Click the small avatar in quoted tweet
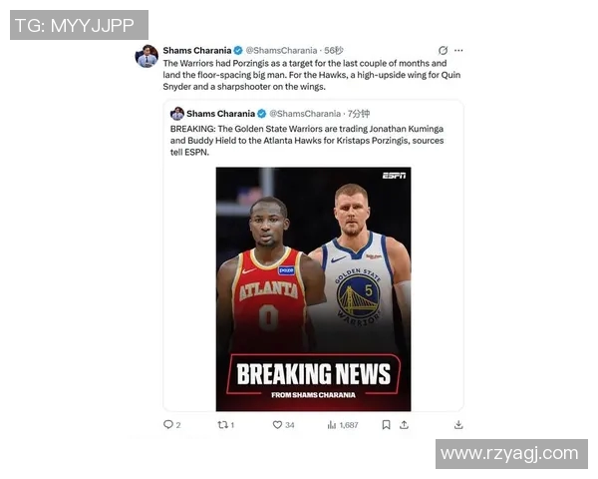The height and width of the screenshot is (479, 598). click(177, 114)
